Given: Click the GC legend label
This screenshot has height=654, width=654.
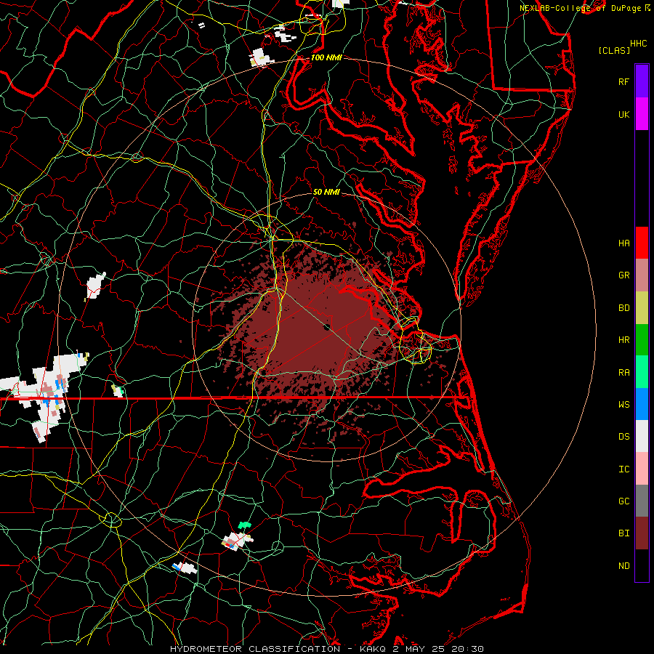Looking at the screenshot, I should coord(623,501).
